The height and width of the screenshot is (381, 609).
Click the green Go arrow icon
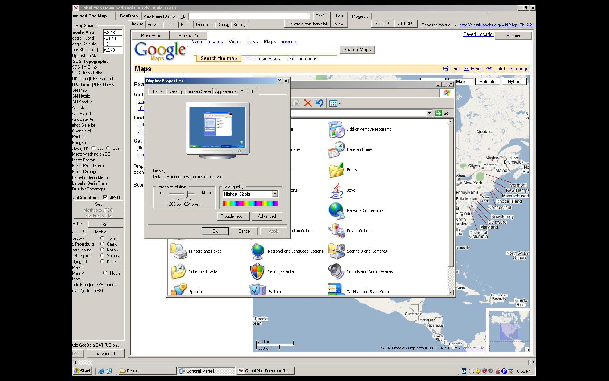coord(439,113)
